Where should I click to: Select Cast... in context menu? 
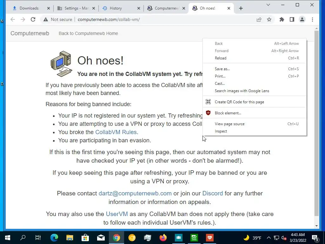[255, 84]
